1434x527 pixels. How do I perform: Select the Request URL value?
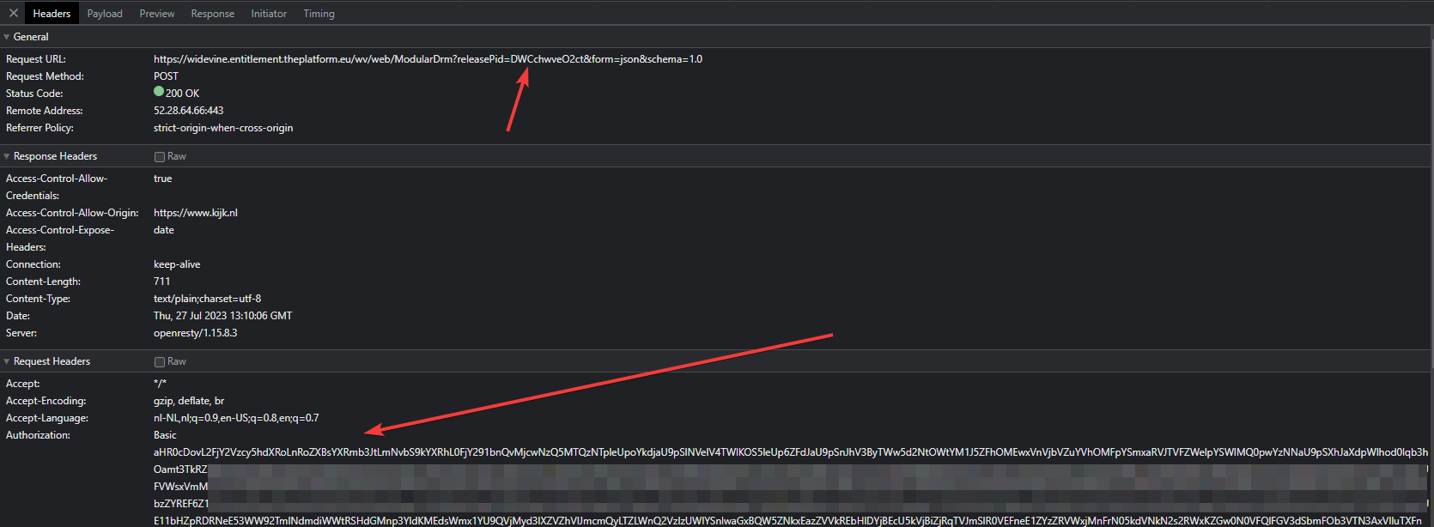(428, 59)
